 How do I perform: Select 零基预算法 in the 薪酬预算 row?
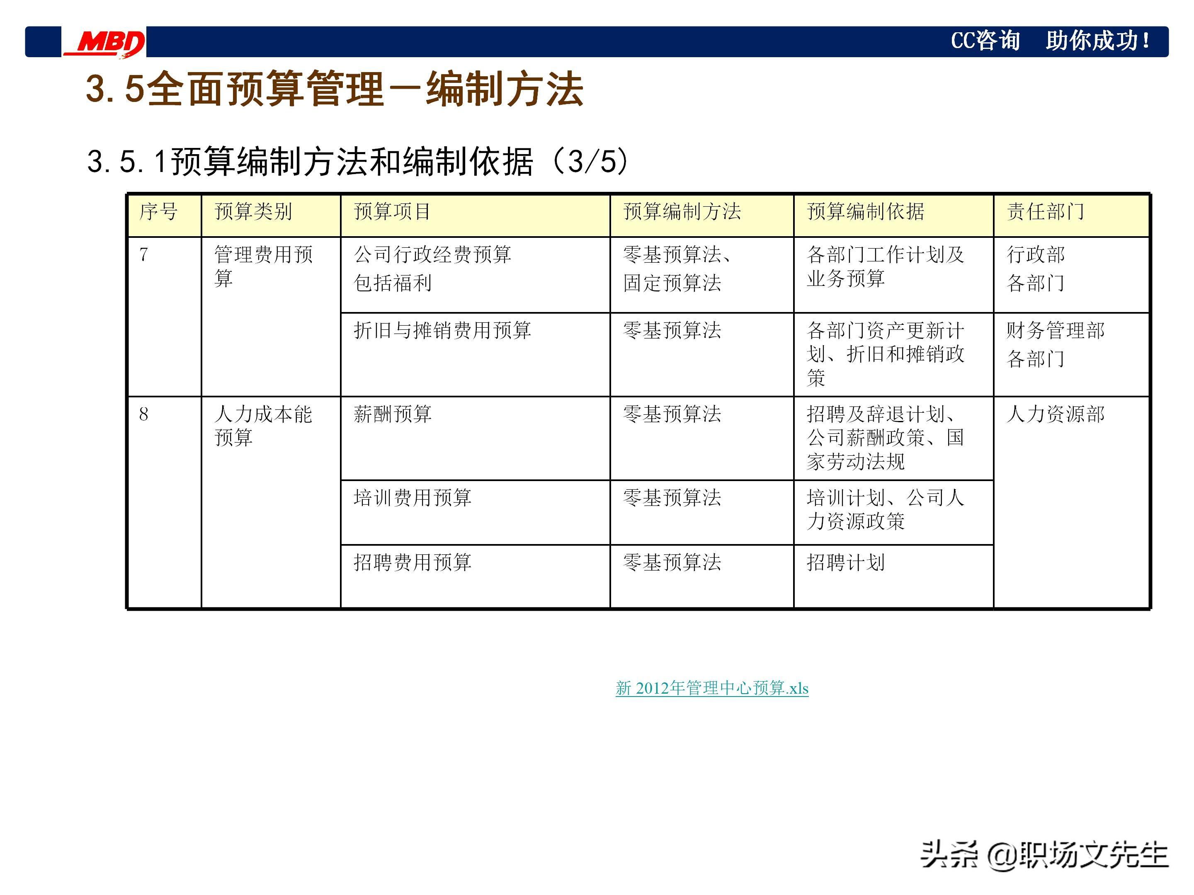pos(702,438)
